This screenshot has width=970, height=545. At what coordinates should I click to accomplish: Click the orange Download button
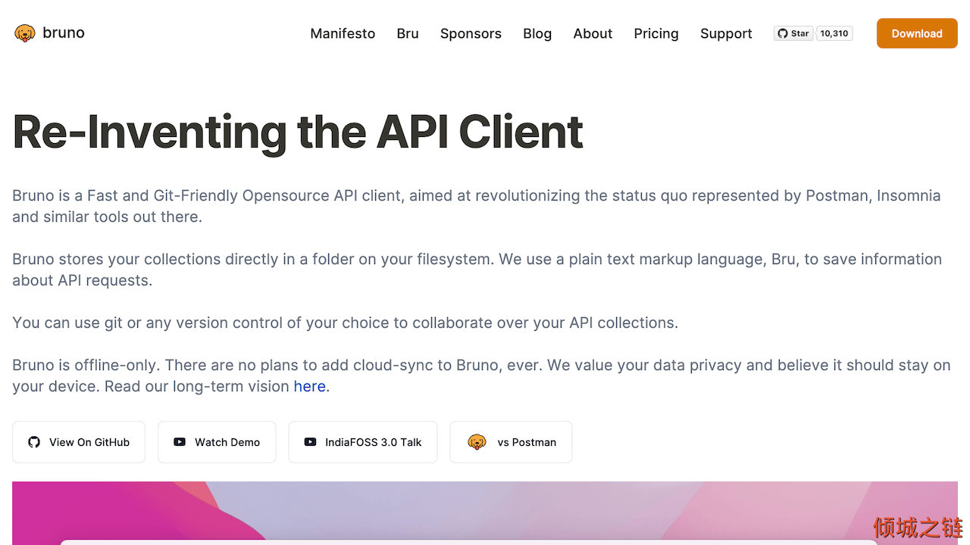(917, 33)
